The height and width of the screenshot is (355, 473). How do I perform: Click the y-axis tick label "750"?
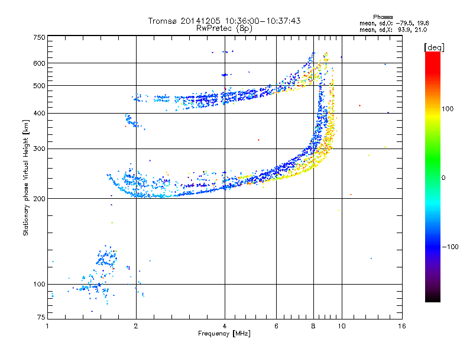click(x=39, y=37)
